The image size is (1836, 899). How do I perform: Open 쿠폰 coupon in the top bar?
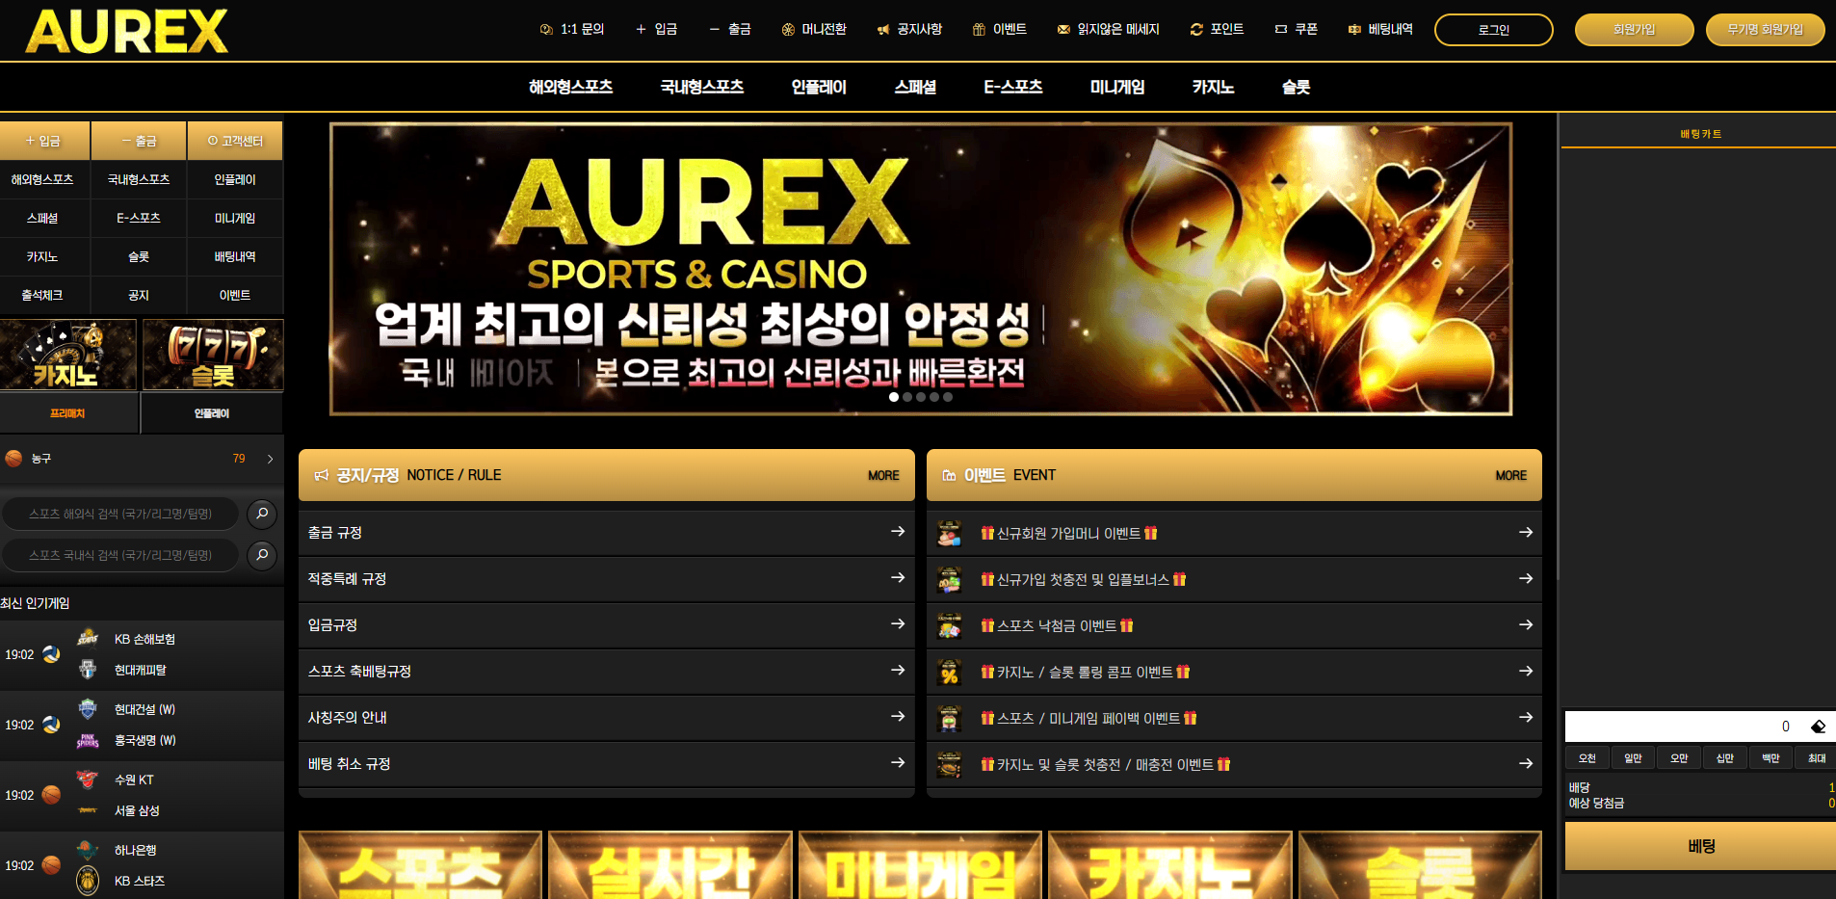pos(1296,30)
